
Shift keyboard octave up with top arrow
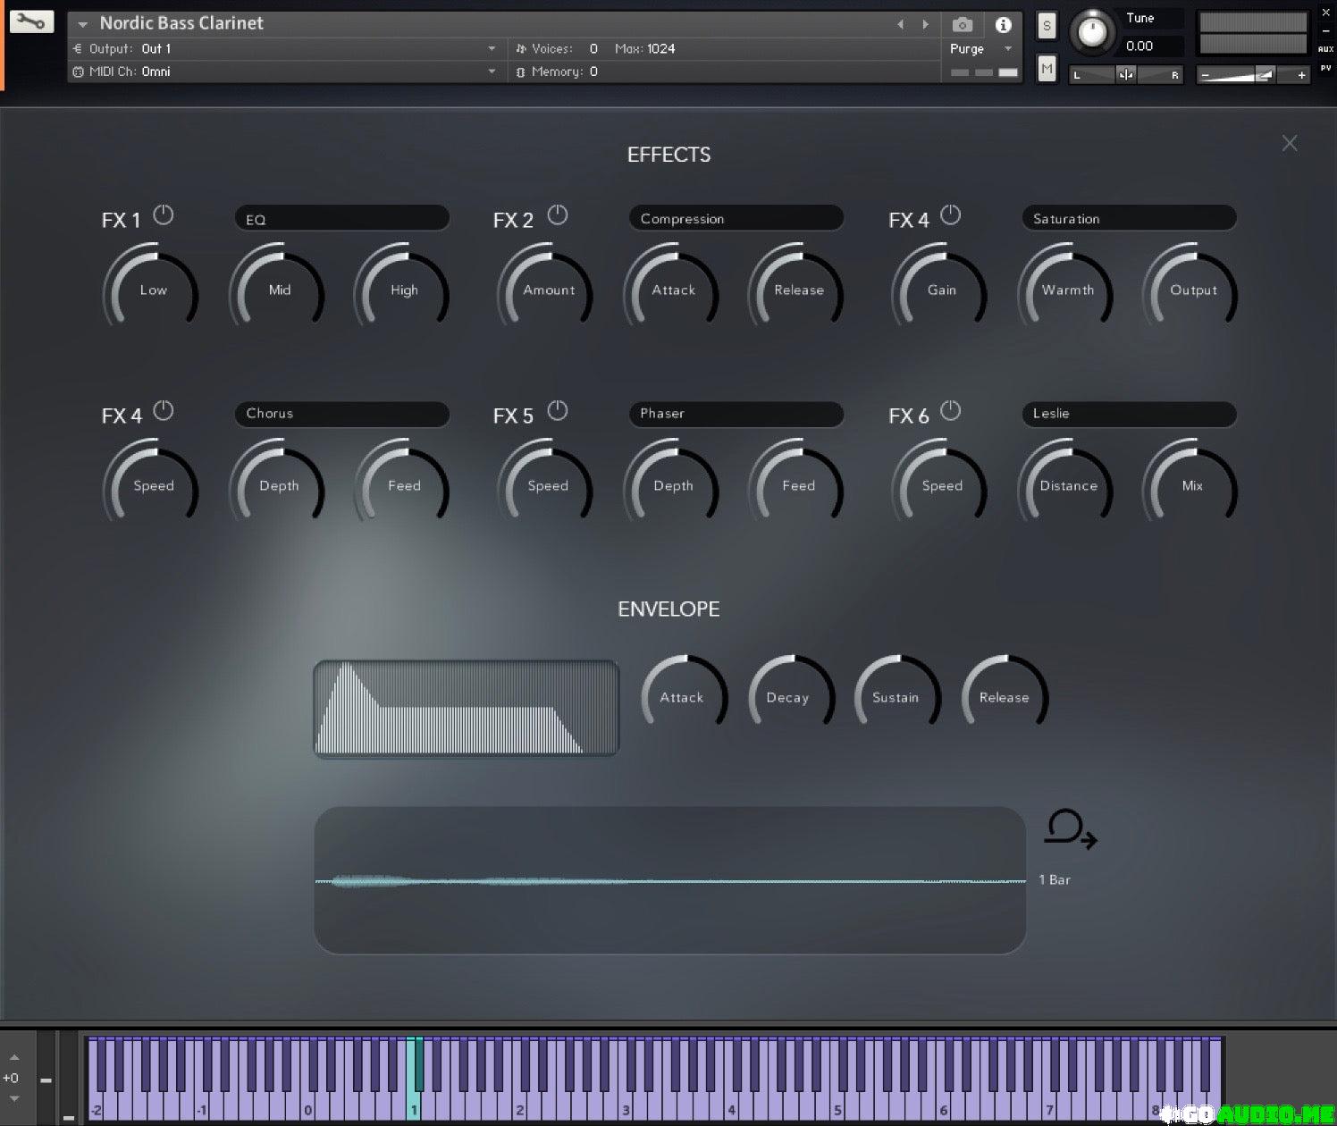[14, 1058]
